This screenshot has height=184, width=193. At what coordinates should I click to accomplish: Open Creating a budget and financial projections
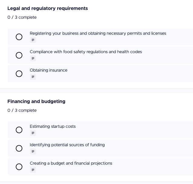click(x=71, y=163)
